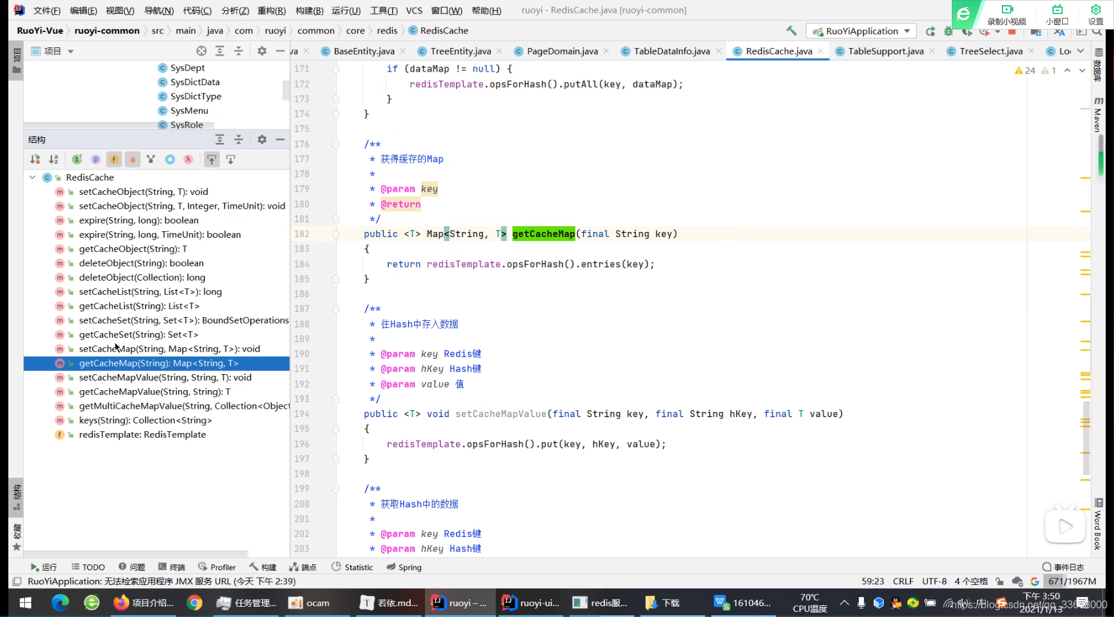Open Word Book side panel
Image resolution: width=1114 pixels, height=617 pixels.
pyautogui.click(x=1098, y=524)
